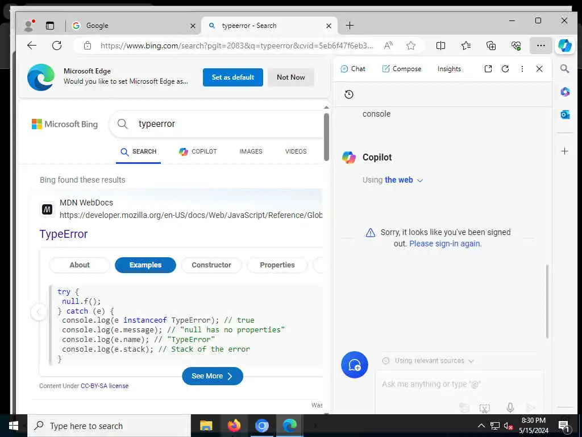Show hidden system tray icons
This screenshot has height=437, width=582.
(481, 426)
